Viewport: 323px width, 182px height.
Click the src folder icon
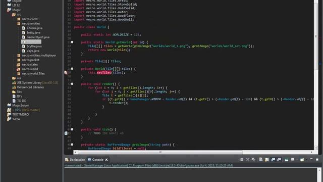click(x=14, y=15)
